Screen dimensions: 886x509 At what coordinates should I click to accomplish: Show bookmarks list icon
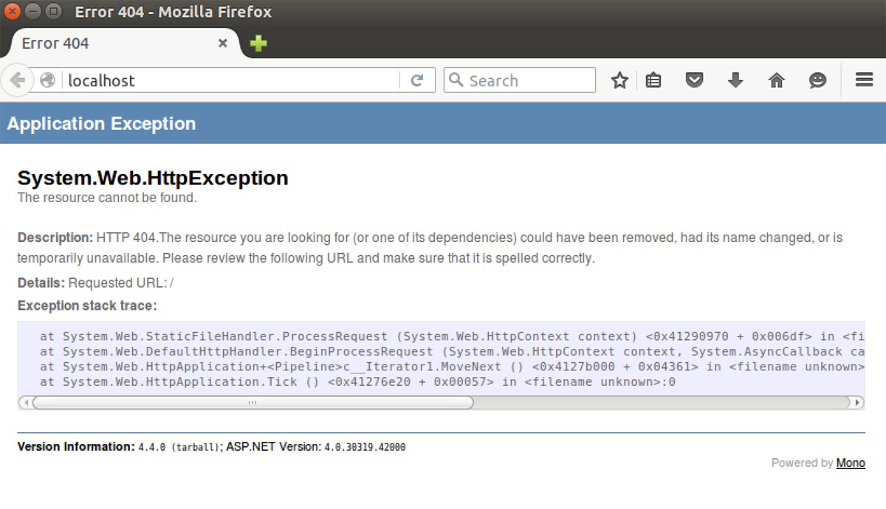(653, 80)
